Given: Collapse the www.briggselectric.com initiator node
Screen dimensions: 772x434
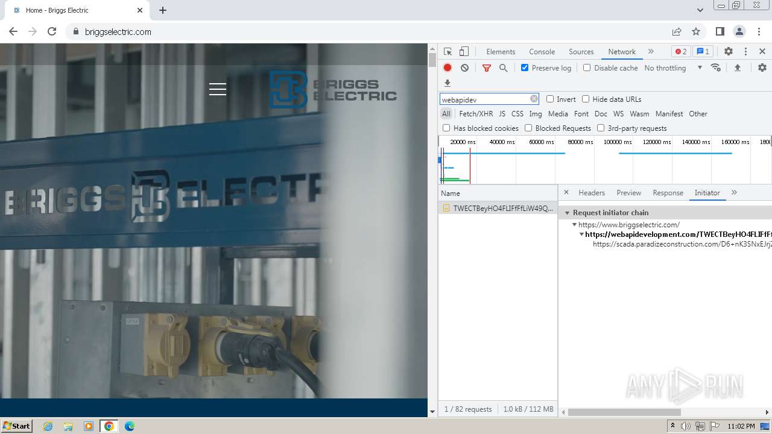Looking at the screenshot, I should click(x=575, y=225).
